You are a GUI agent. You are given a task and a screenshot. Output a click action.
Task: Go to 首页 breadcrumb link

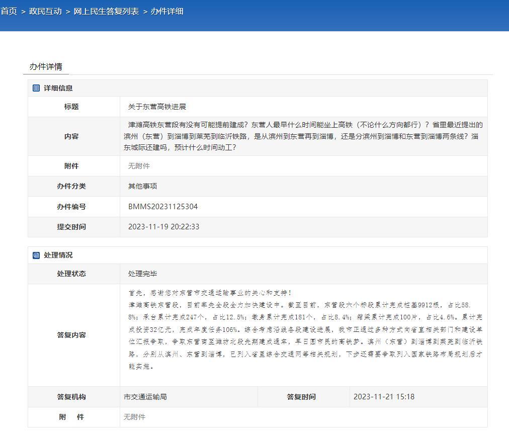point(9,12)
